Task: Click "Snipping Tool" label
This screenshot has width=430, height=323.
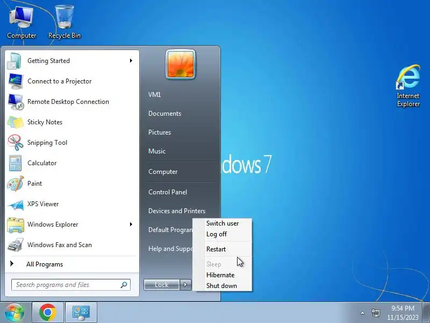Action: pyautogui.click(x=47, y=143)
